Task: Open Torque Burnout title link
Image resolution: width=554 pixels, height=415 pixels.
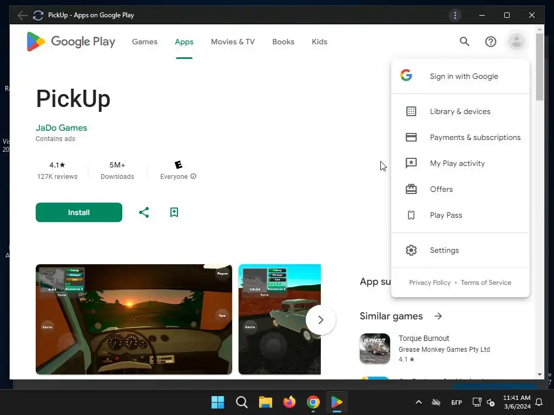Action: (x=424, y=338)
